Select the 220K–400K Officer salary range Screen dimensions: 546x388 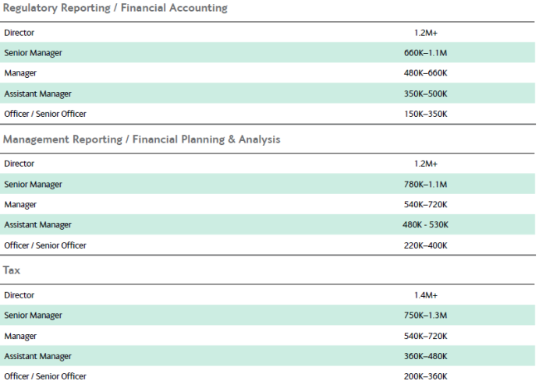tap(425, 245)
